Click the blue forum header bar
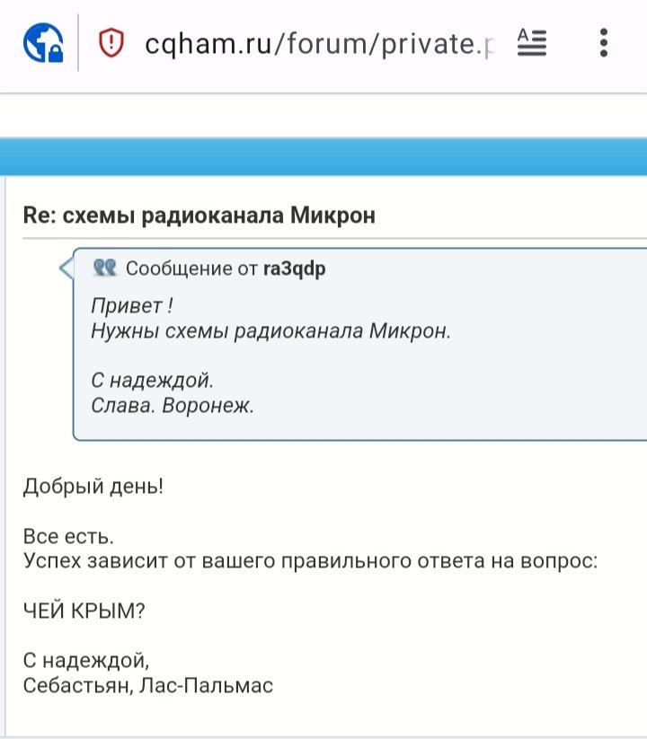This screenshot has height=739, width=647. point(323,157)
